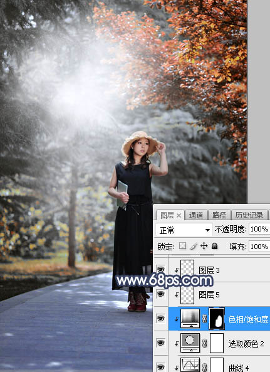Click the lock all padlock icon
Screen dimensions: 270x372
(215, 246)
